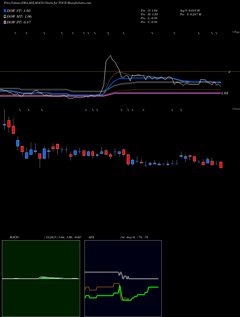Click the magenta DOW PT legend swatch
Screen dimensions: 240x317
5,23
